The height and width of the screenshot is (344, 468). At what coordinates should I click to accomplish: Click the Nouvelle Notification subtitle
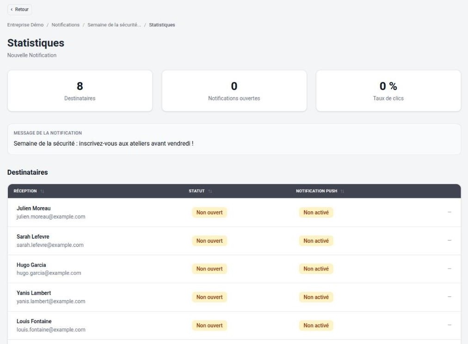click(x=32, y=55)
